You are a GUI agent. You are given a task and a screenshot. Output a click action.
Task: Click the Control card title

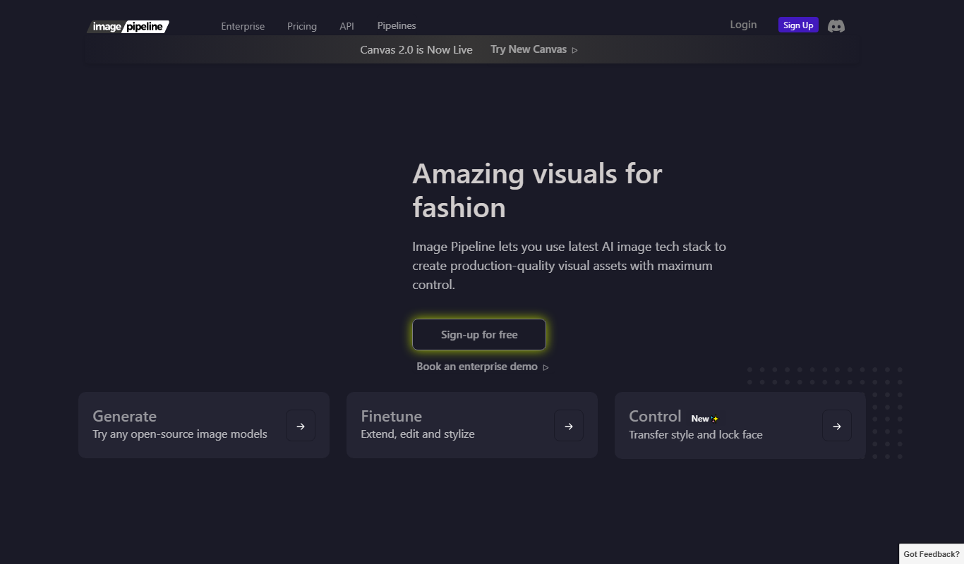click(655, 416)
